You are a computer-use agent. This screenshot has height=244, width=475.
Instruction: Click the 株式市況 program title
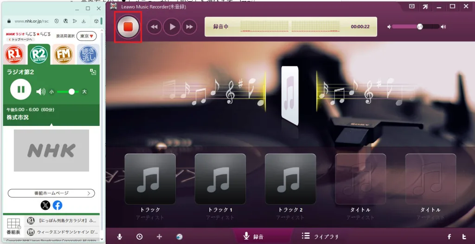[18, 117]
